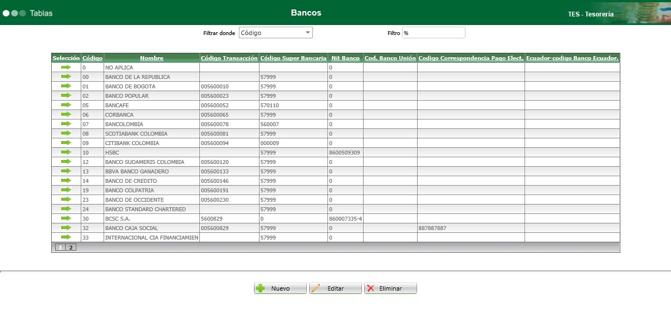Click the Nuevo button
This screenshot has height=309, width=671.
(281, 288)
